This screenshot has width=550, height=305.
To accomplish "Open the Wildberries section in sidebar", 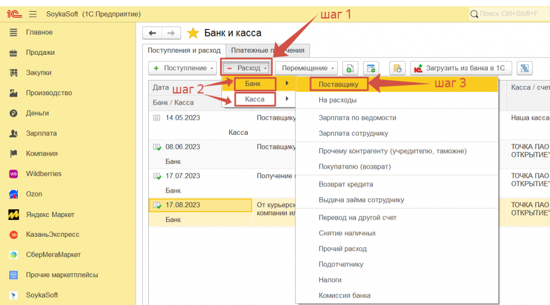I will [43, 174].
